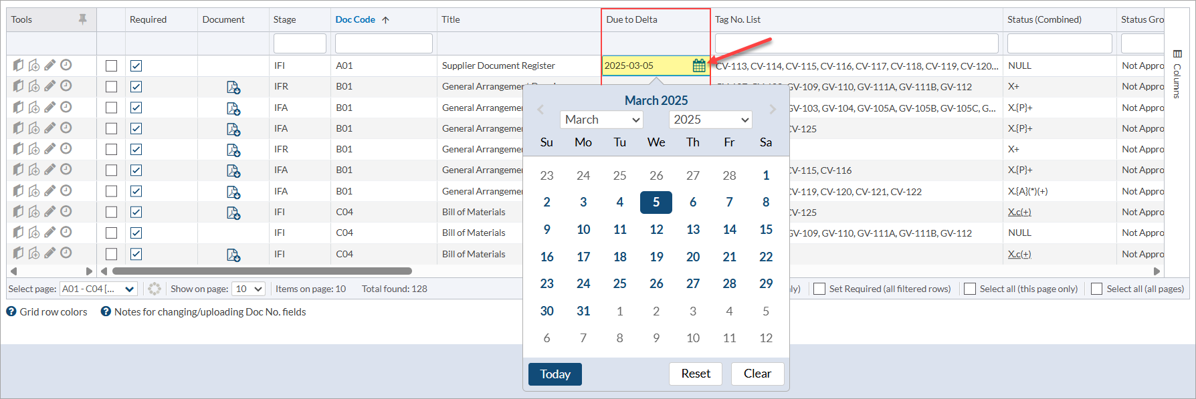Tick the selection checkbox in A01 row
Screen dimensions: 1196x399
[x=111, y=65]
